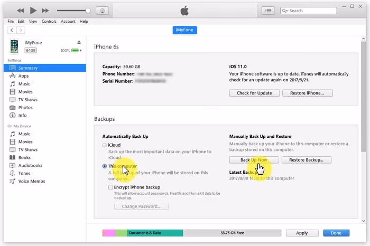
Task: Click the scrollbar down arrow
Action: pos(364,221)
